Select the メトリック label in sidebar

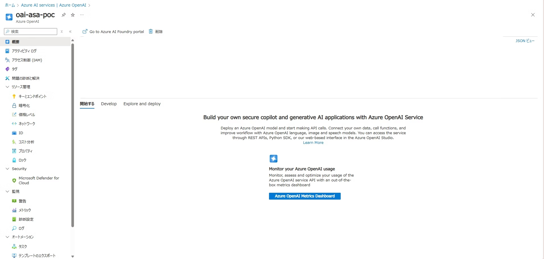pos(25,210)
